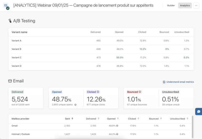Click the 0.51% unsubscribed figure

pyautogui.click(x=170, y=99)
